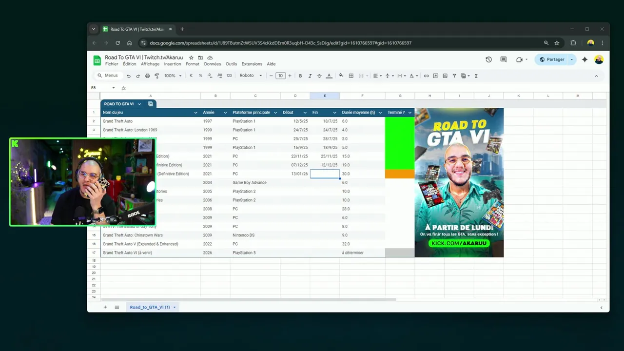Open fill color picker
Viewport: 624px width, 351px height.
click(x=341, y=76)
